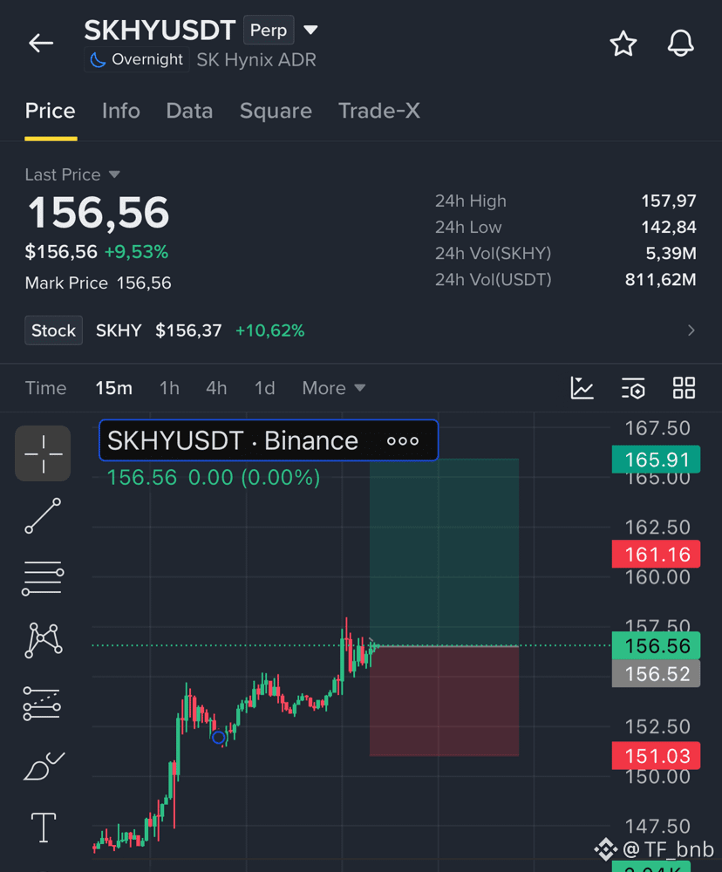Screen dimensions: 722x872
Task: Click the Overnight moon session badge
Action: [x=137, y=59]
